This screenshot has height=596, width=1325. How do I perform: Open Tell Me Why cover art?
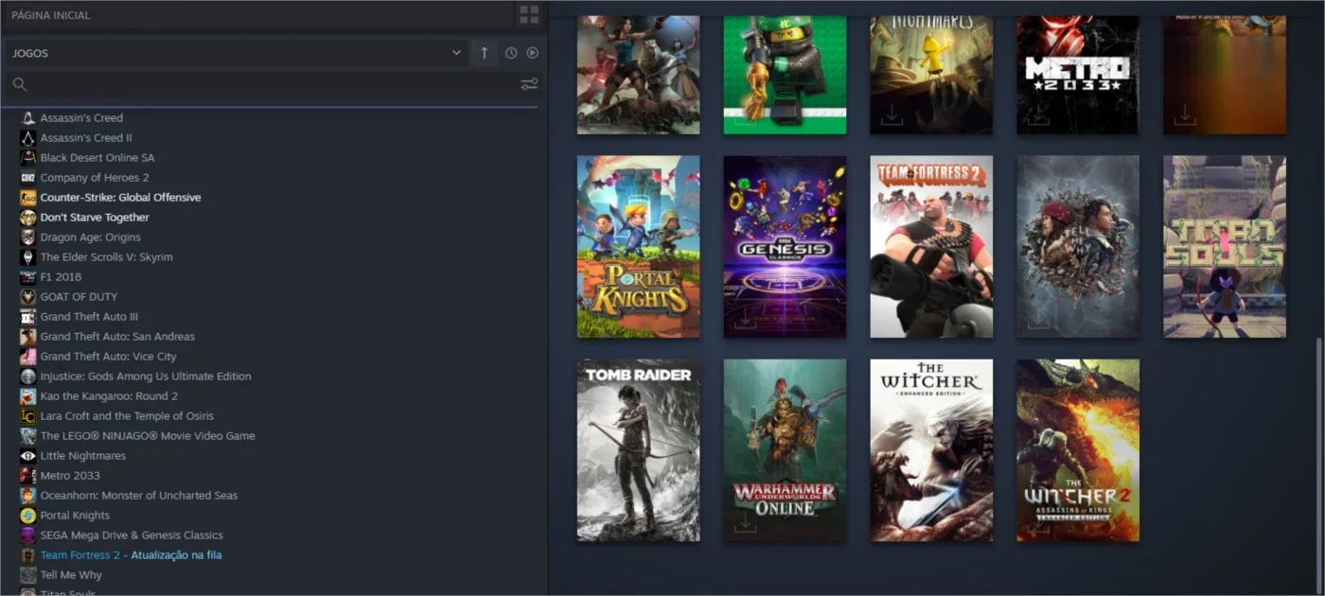click(x=1079, y=247)
